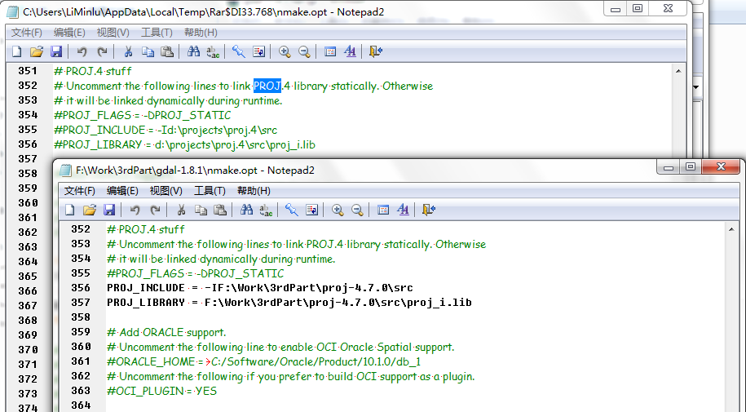Open 视图(V) menu in Temp nmake.opt window
Viewport: 746px width, 412px height.
click(113, 33)
